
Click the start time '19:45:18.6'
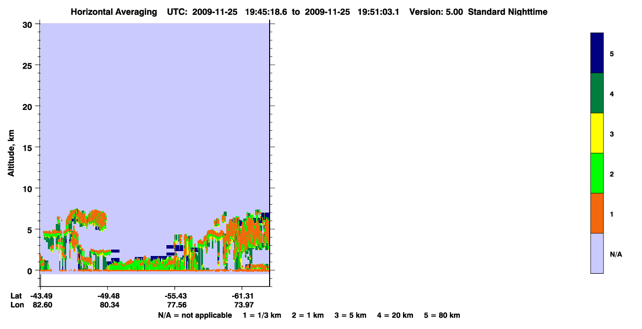(x=267, y=12)
